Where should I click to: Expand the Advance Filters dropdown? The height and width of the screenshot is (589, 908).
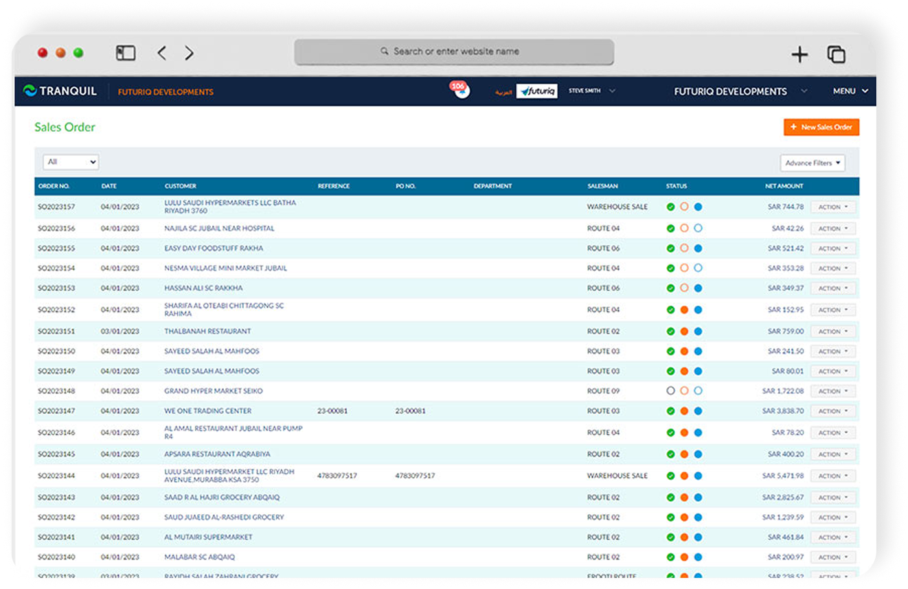click(813, 163)
